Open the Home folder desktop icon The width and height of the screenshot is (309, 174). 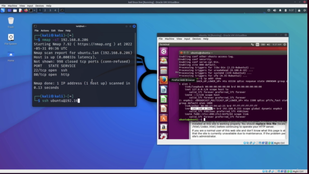coord(11,56)
